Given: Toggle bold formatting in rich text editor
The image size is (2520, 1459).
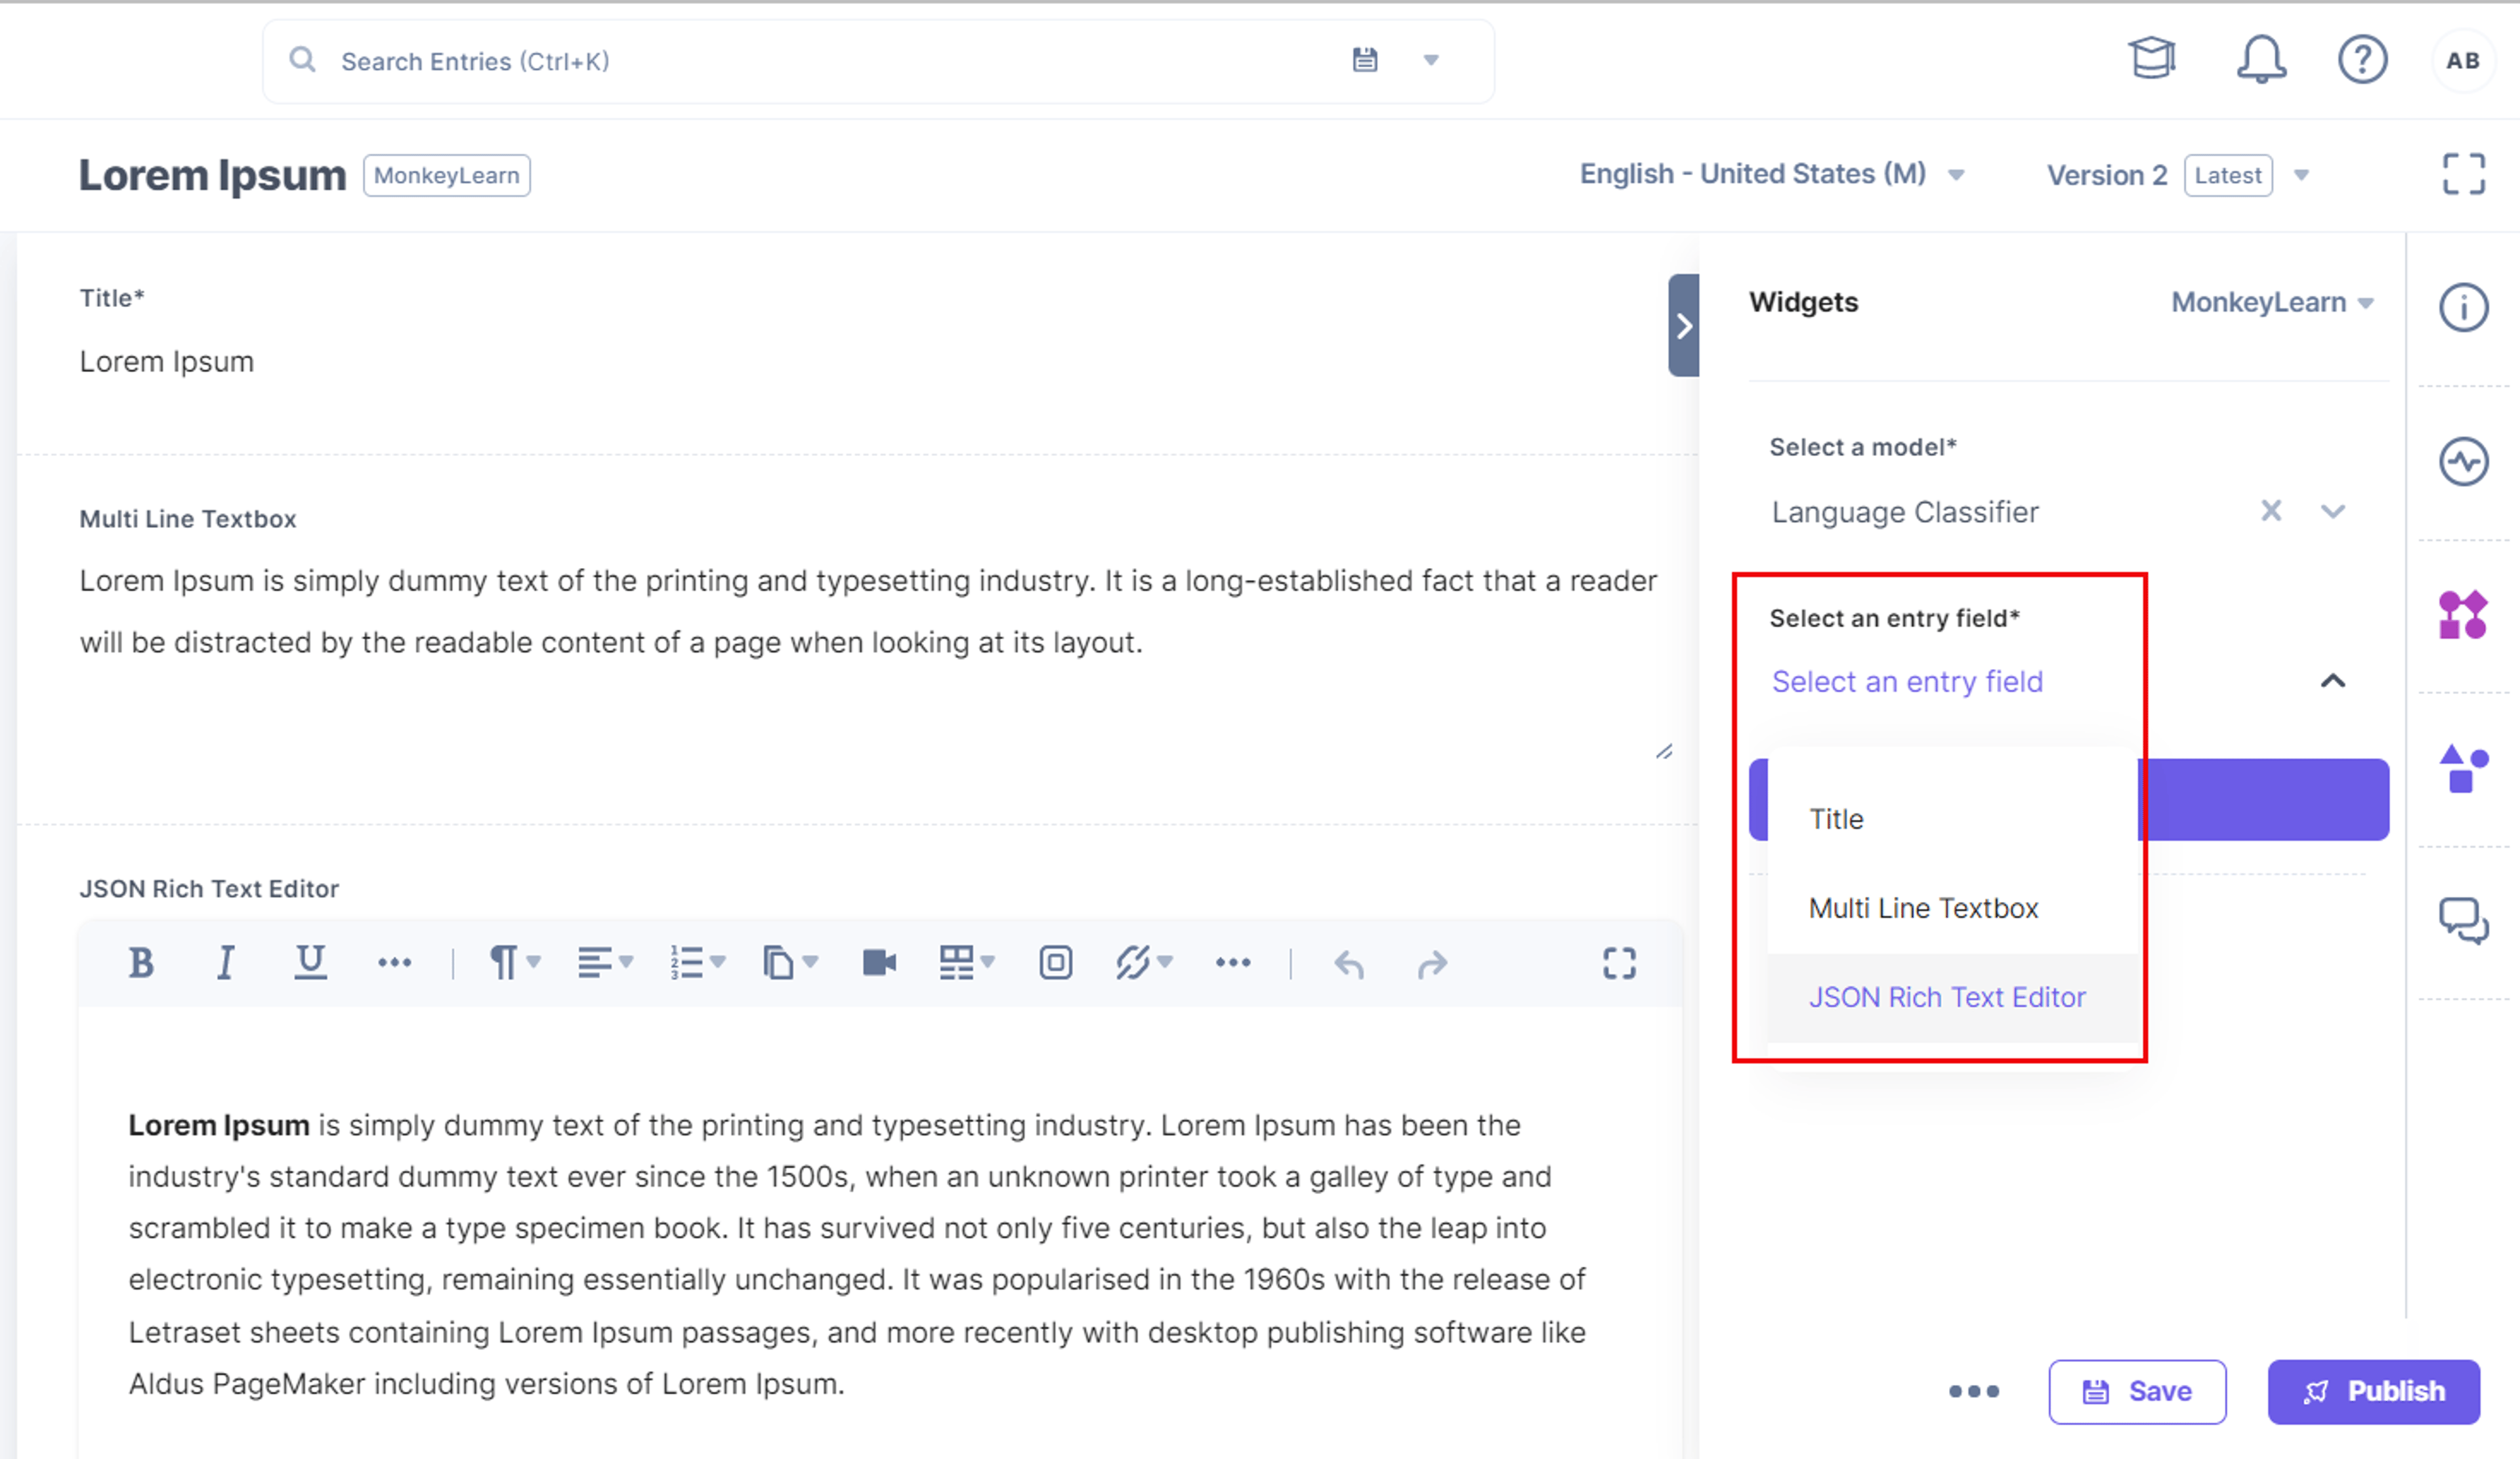Looking at the screenshot, I should (141, 963).
